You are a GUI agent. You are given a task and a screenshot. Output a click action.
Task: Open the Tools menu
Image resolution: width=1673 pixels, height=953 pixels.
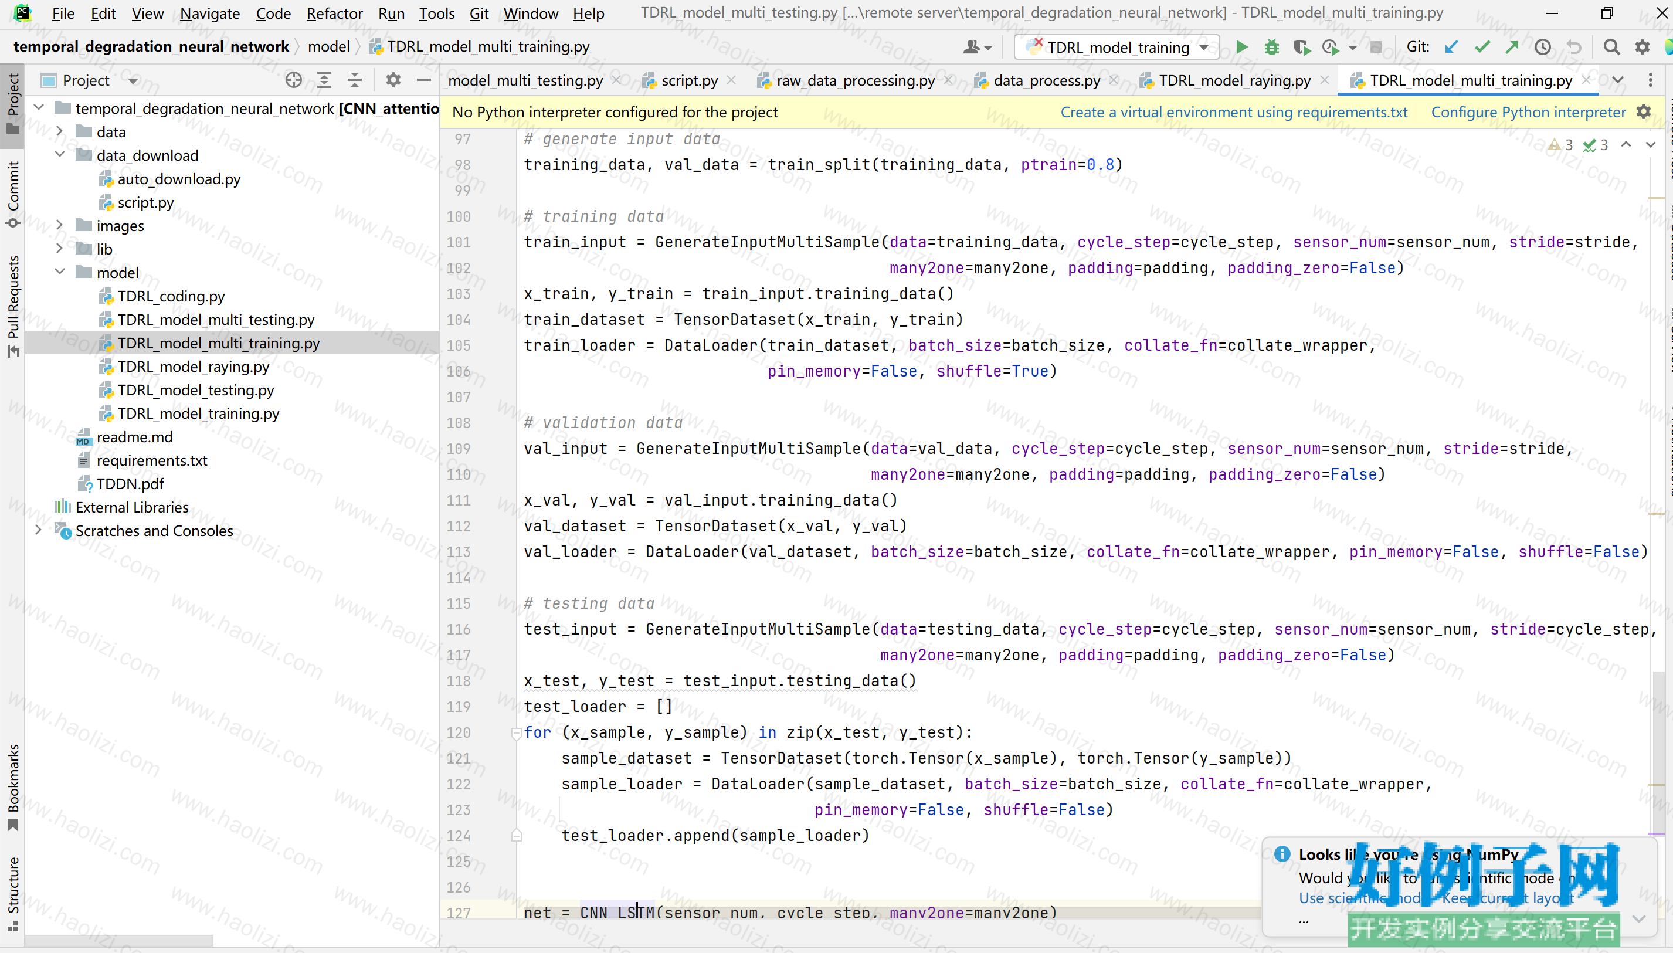436,13
